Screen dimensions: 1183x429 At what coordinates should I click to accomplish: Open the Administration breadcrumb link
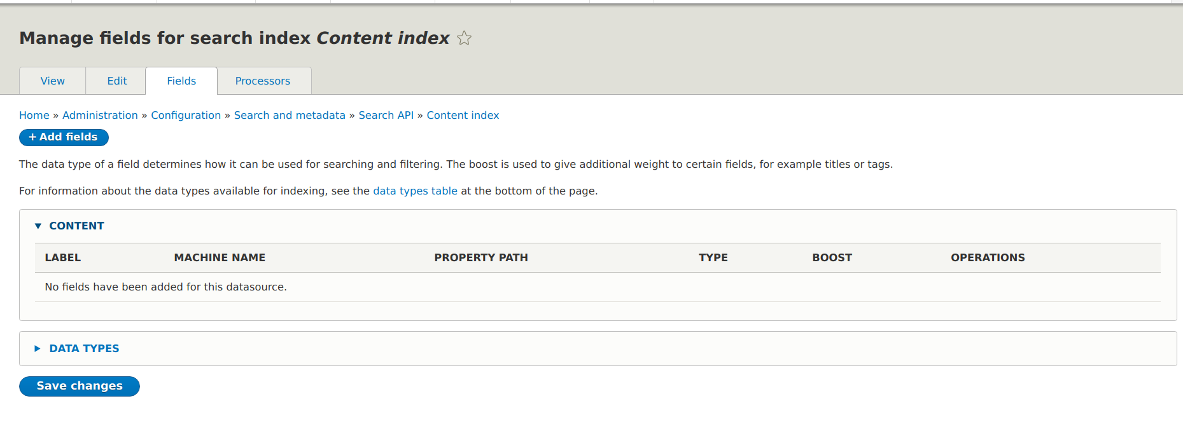pyautogui.click(x=100, y=116)
